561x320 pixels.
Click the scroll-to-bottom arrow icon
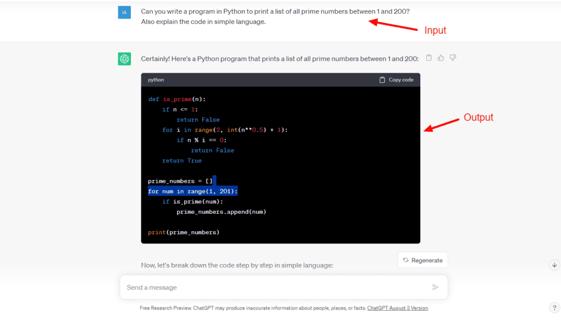pyautogui.click(x=554, y=265)
